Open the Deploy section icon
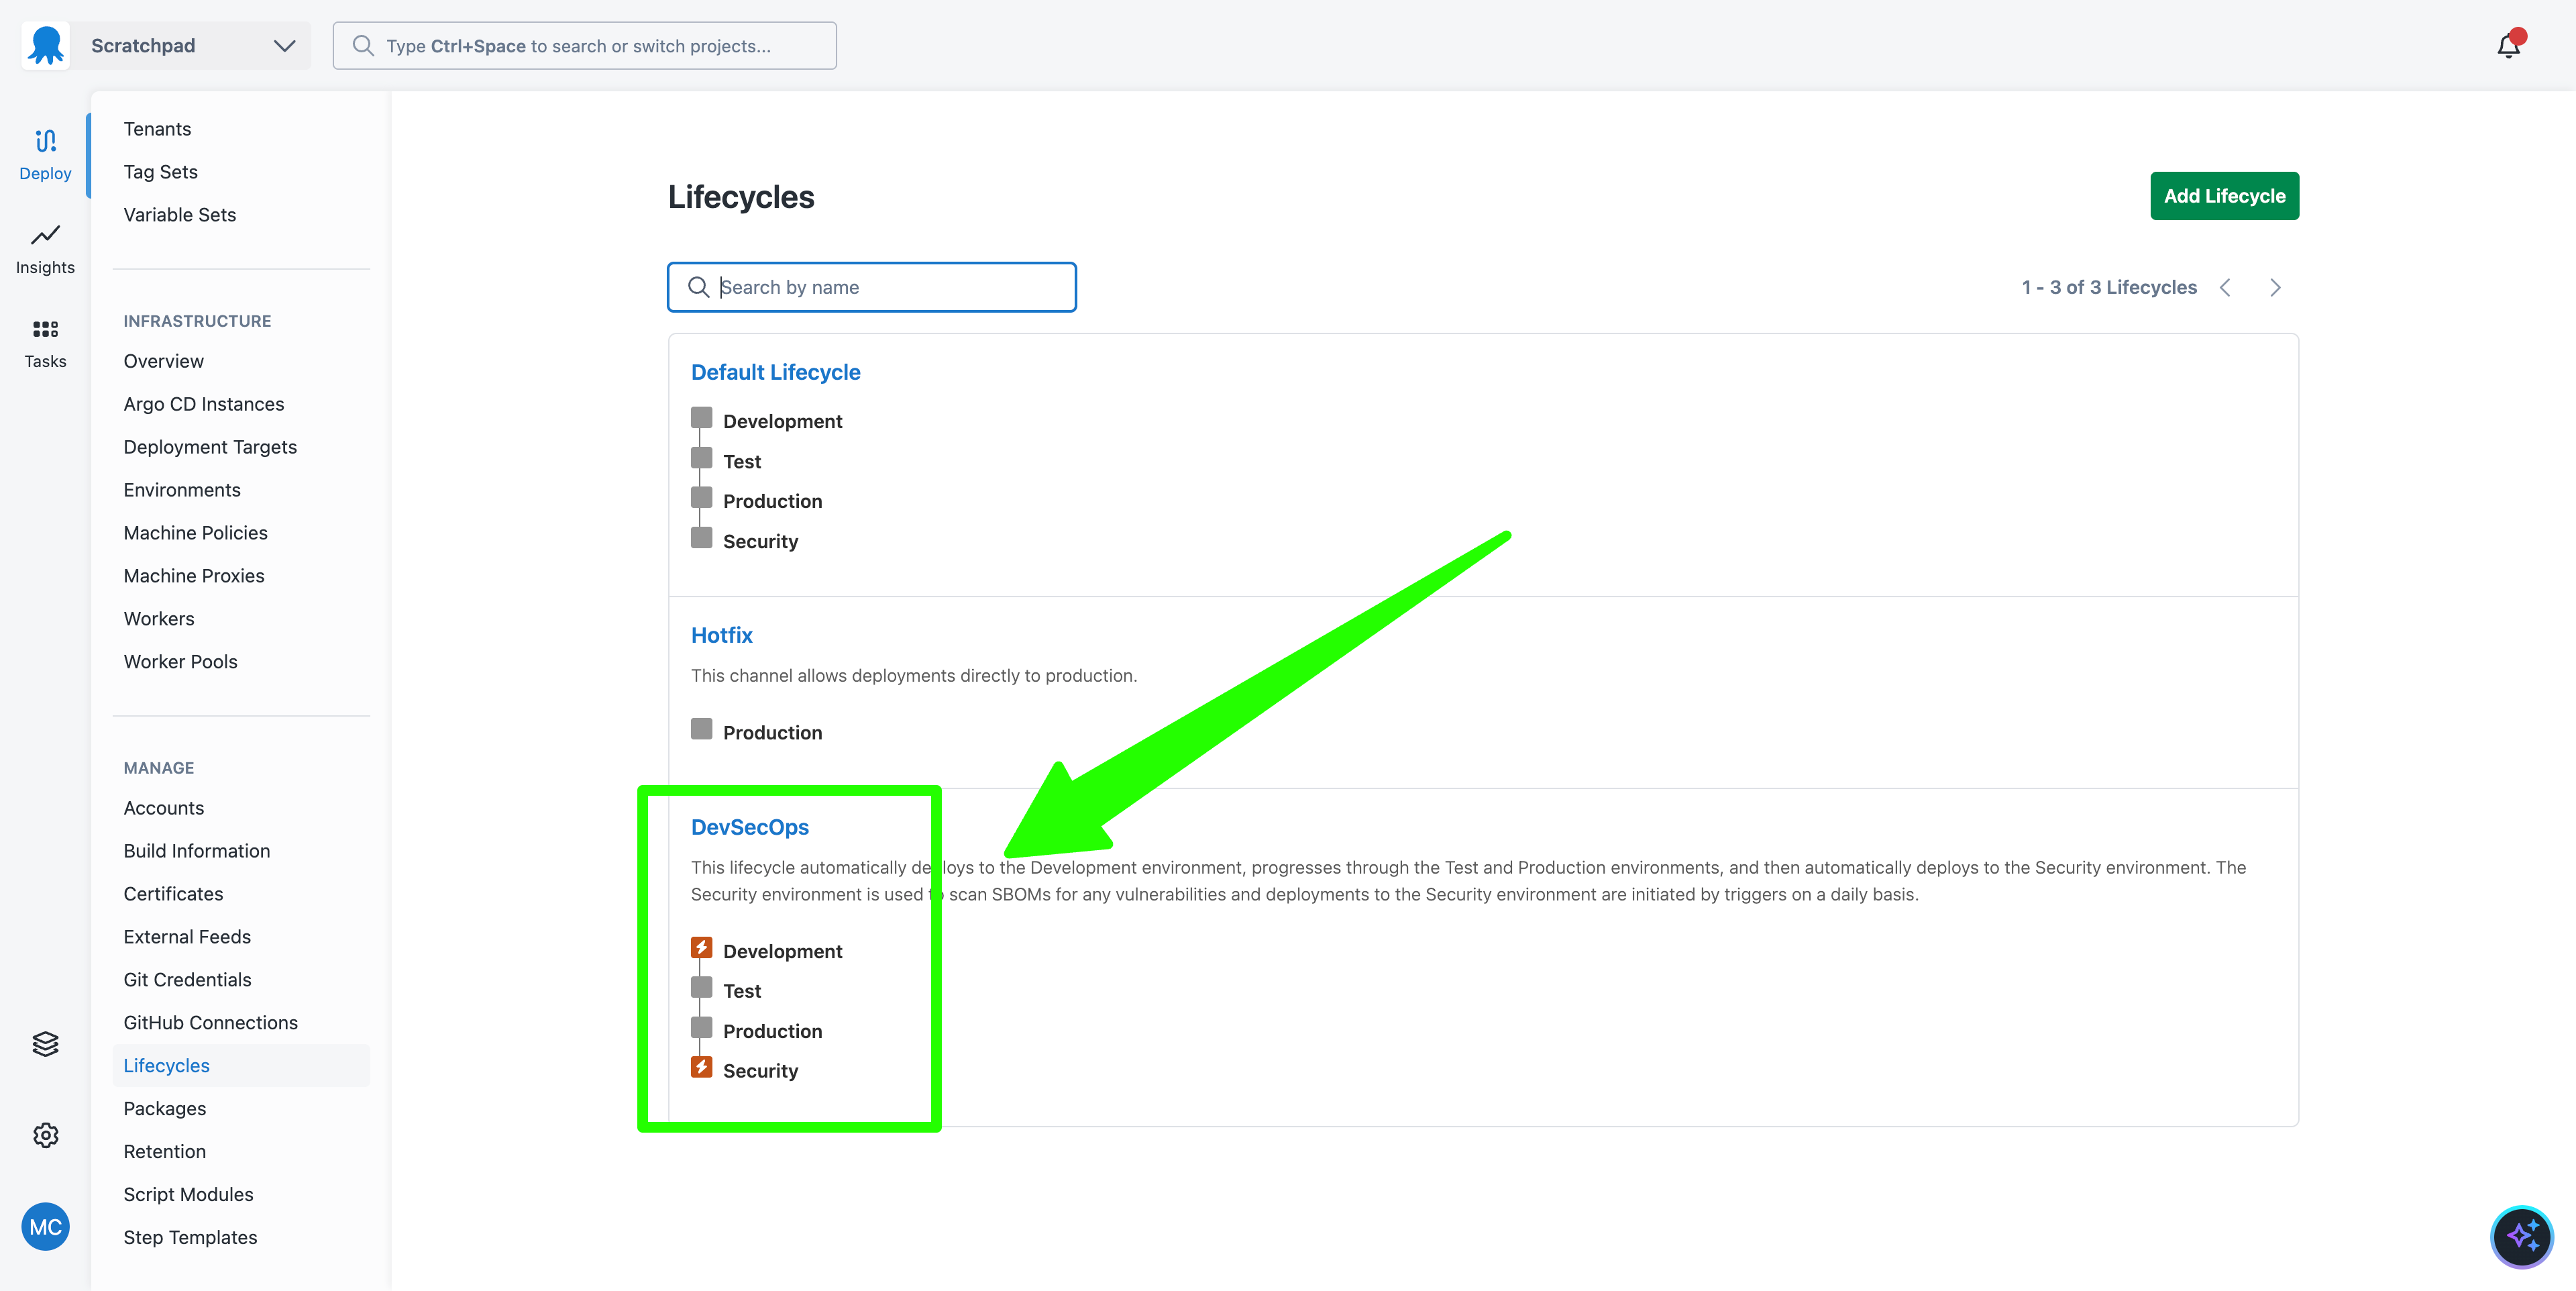Screen dimensions: 2576x1291 45,141
